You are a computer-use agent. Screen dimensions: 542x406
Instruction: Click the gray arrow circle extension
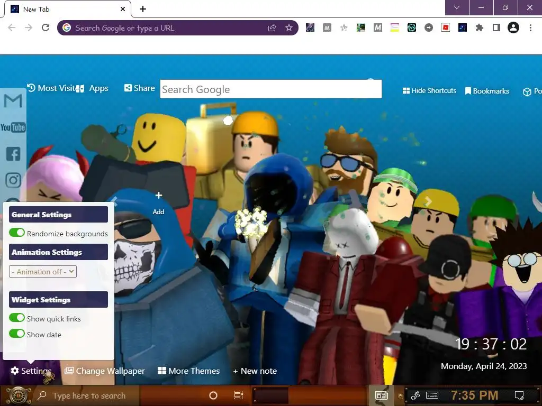pyautogui.click(x=429, y=27)
